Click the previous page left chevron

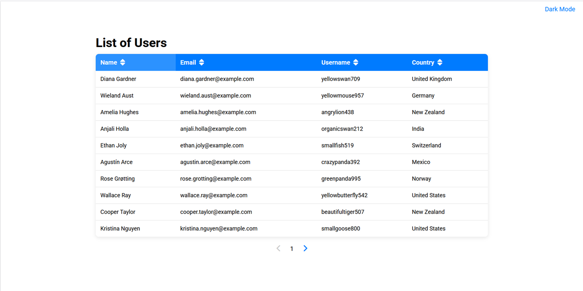(278, 249)
